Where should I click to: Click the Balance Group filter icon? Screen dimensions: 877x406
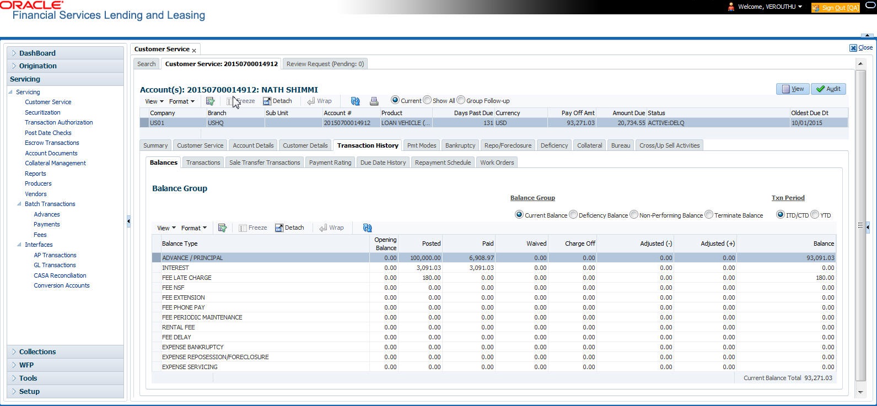[x=222, y=228]
